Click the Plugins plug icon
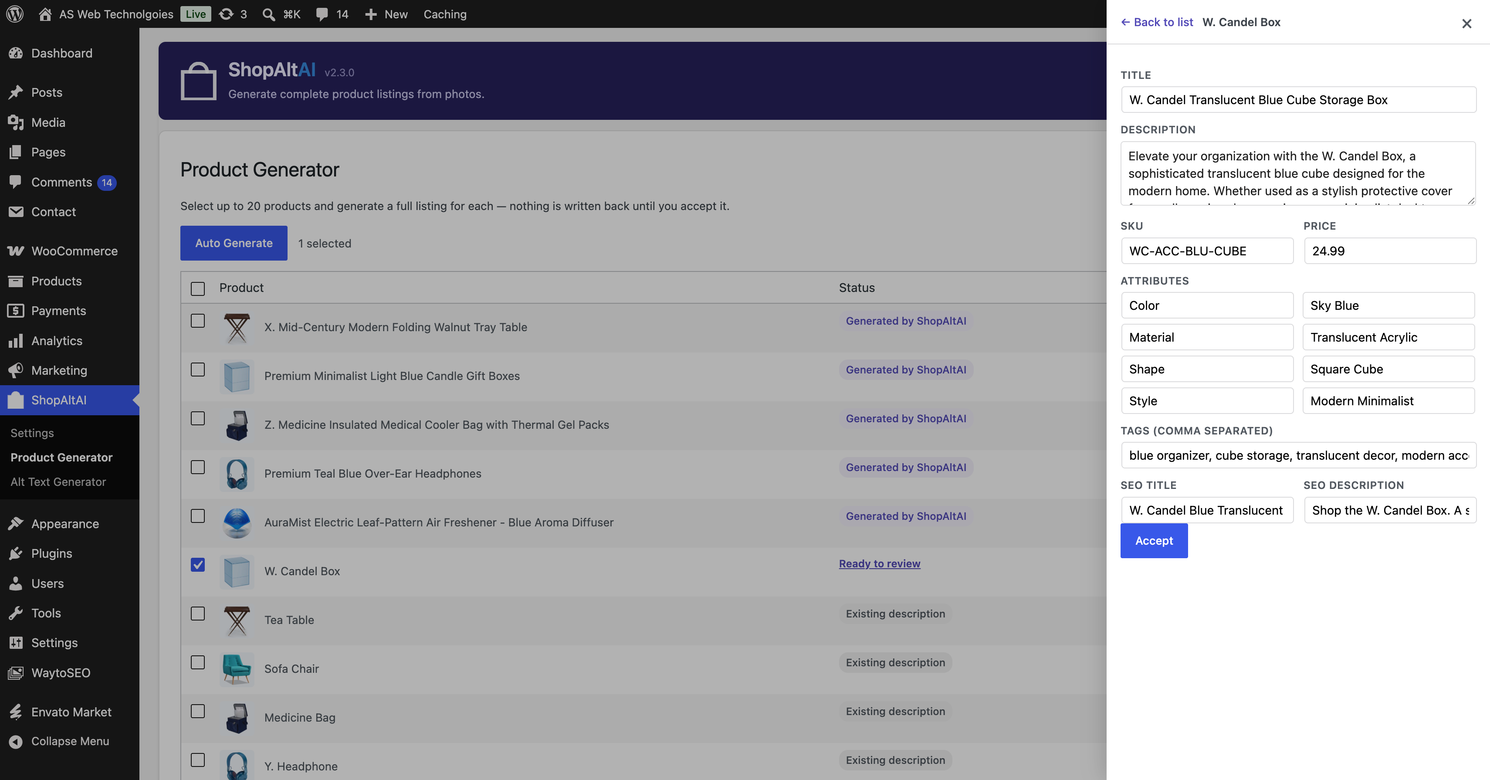The width and height of the screenshot is (1490, 780). point(16,554)
